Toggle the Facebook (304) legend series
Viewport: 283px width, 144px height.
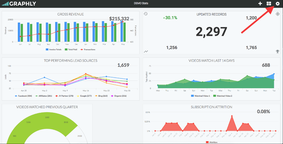[23, 96]
